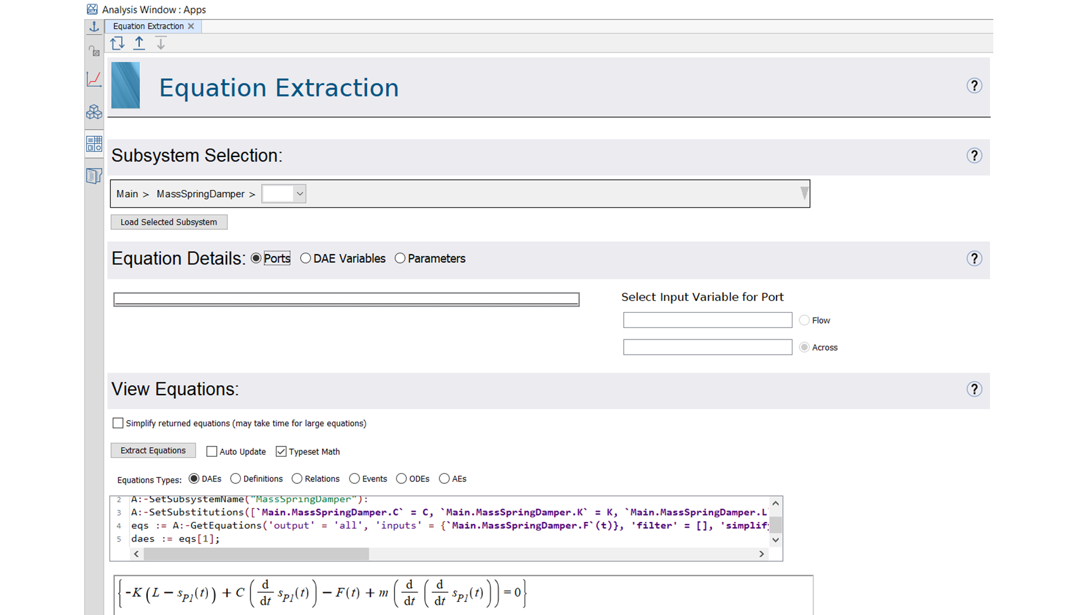Click the 'Select Input Variable for Port' label
This screenshot has height=615, width=1077.
(702, 297)
